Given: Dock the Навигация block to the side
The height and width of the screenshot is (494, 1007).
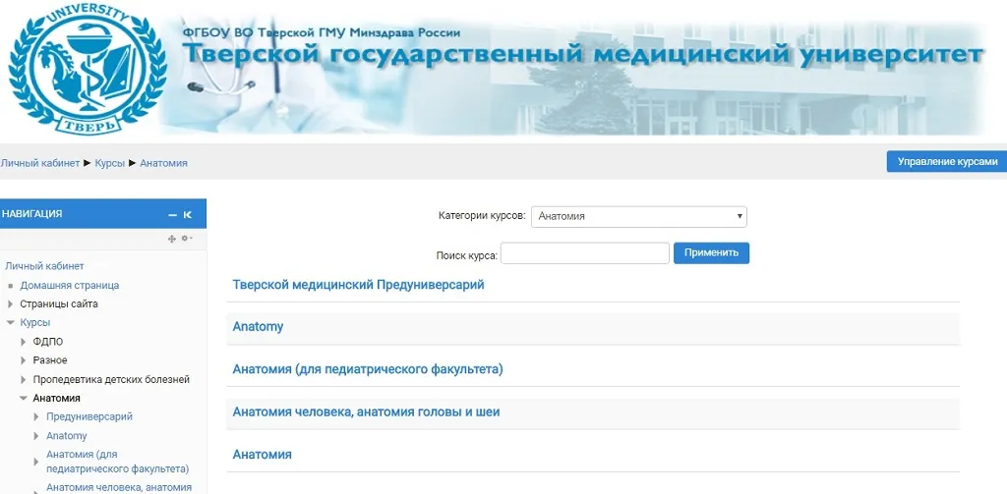Looking at the screenshot, I should (188, 215).
